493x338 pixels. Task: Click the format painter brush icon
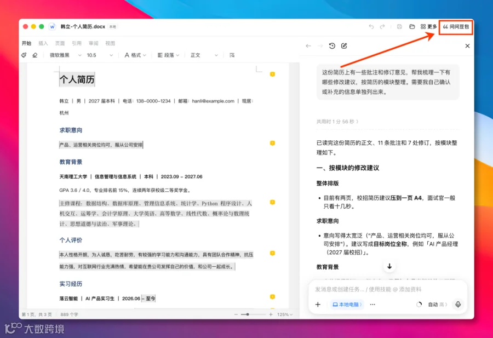point(24,55)
